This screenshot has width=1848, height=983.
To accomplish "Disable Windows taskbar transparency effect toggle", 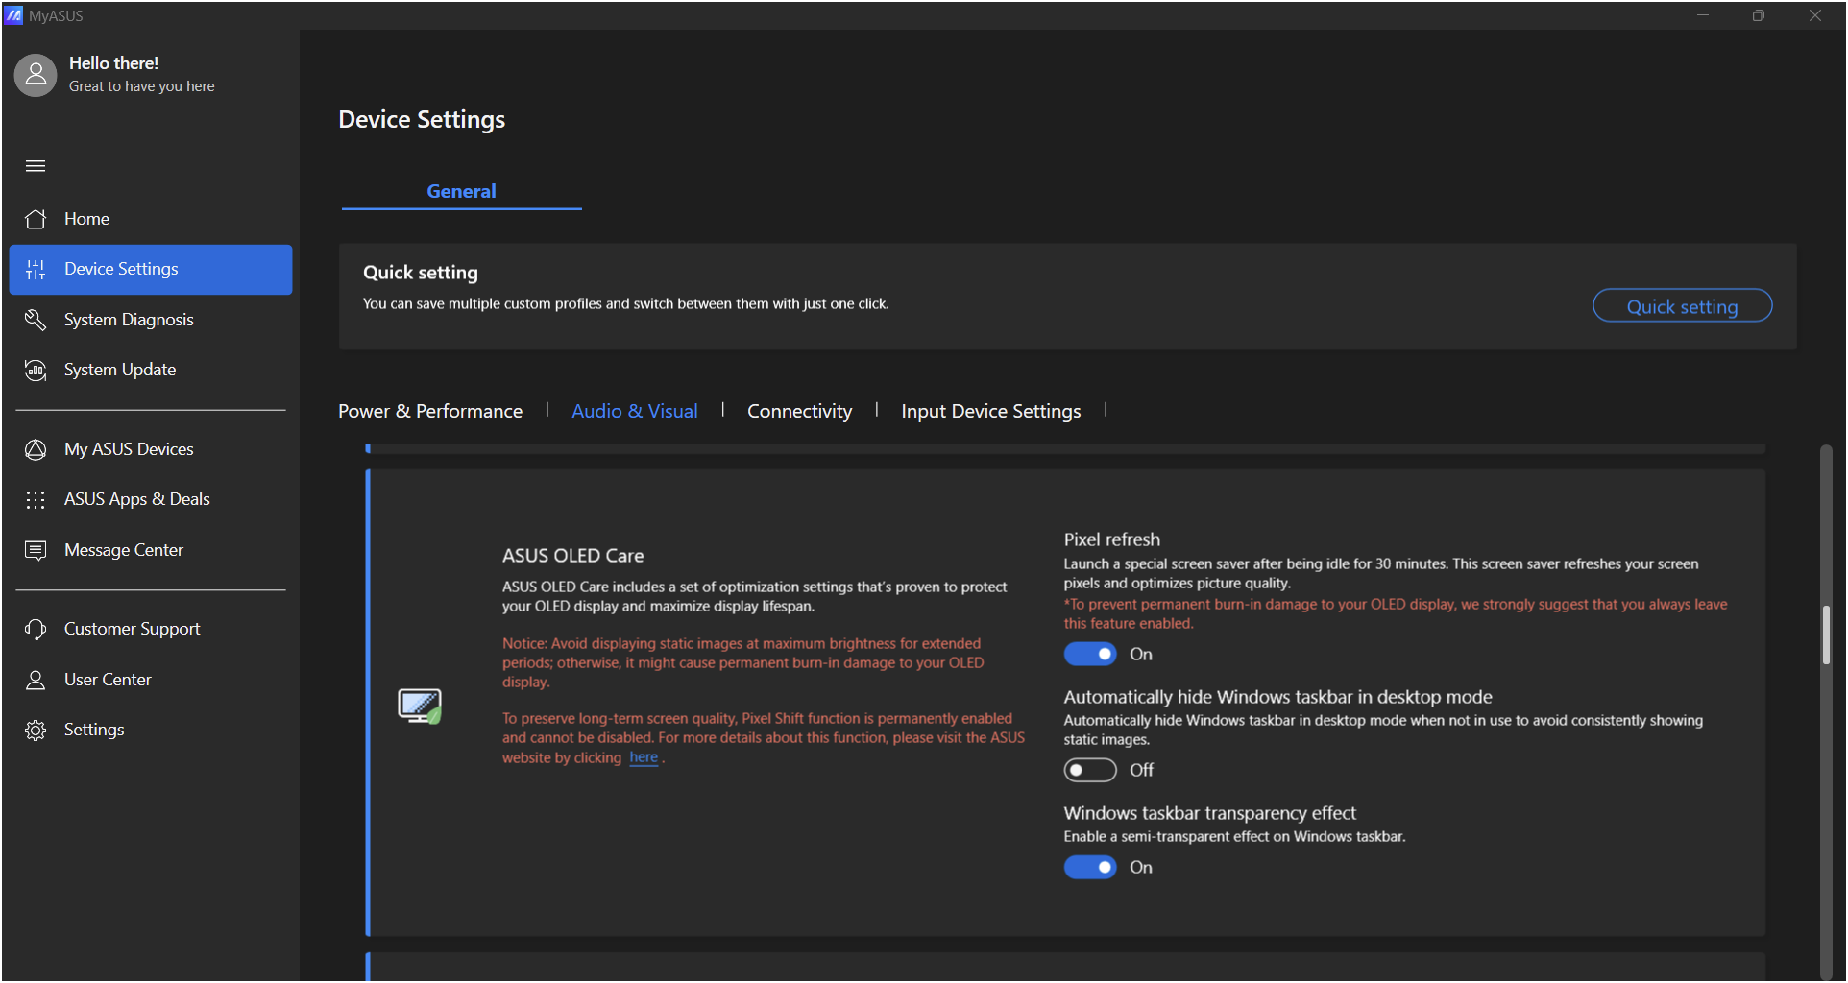I will 1090,867.
